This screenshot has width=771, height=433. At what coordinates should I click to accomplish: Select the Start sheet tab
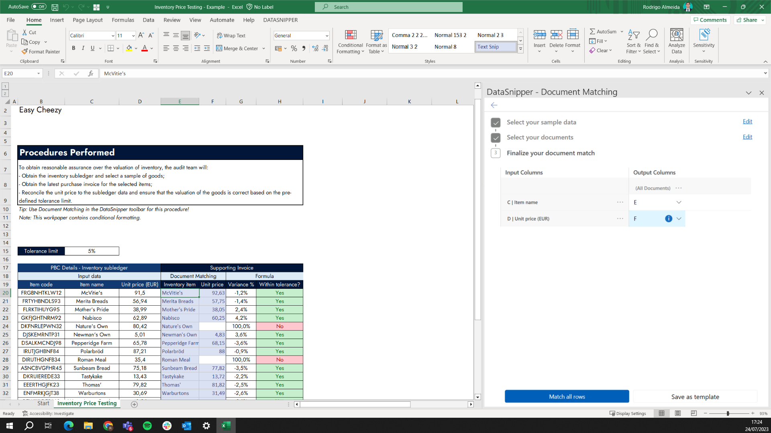click(43, 403)
